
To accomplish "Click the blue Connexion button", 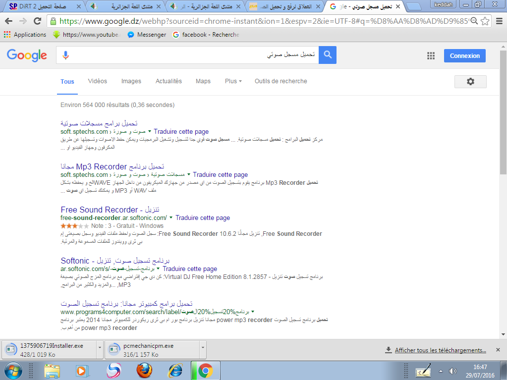I will coord(464,56).
